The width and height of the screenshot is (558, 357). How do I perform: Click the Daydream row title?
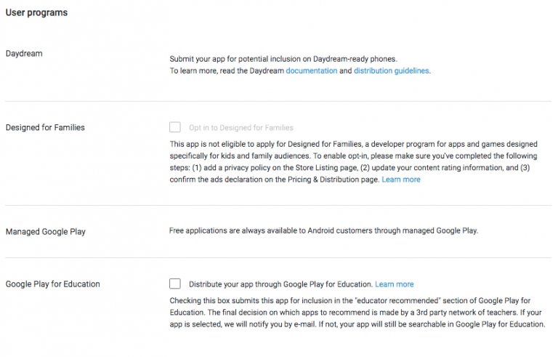[x=24, y=53]
